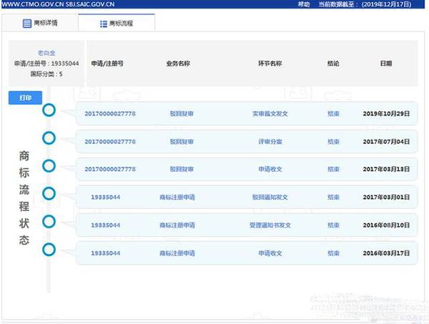The width and height of the screenshot is (429, 324).
Task: Click the icon on the 商标详情 tab
Action: [x=26, y=24]
